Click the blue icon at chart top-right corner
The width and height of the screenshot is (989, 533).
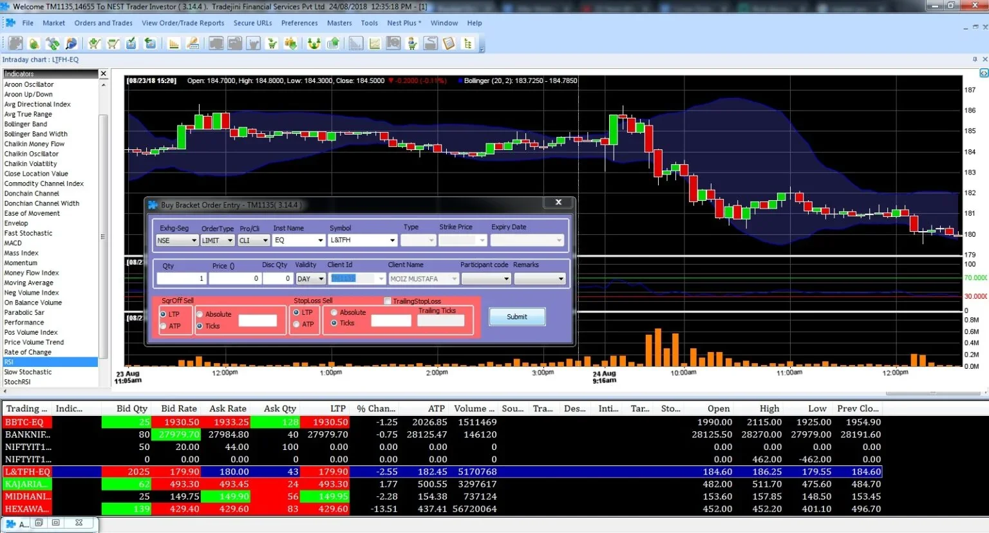point(984,73)
